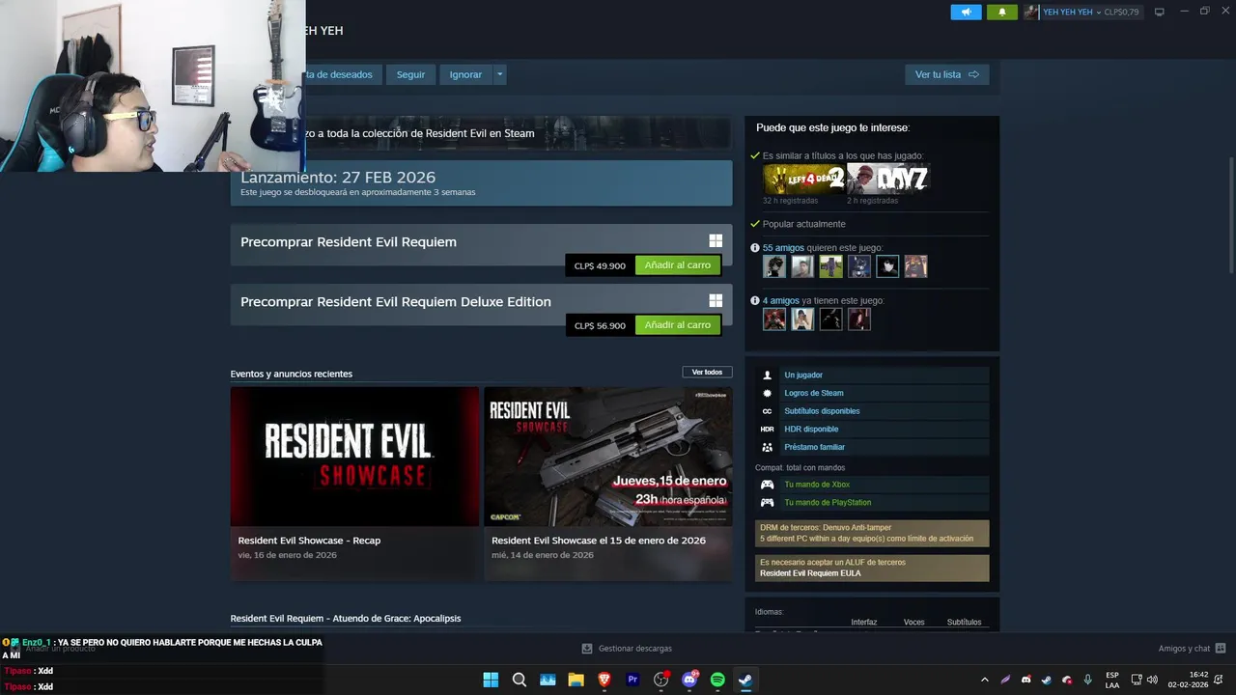Open File Explorer from taskbar
The width and height of the screenshot is (1236, 695).
coord(576,680)
